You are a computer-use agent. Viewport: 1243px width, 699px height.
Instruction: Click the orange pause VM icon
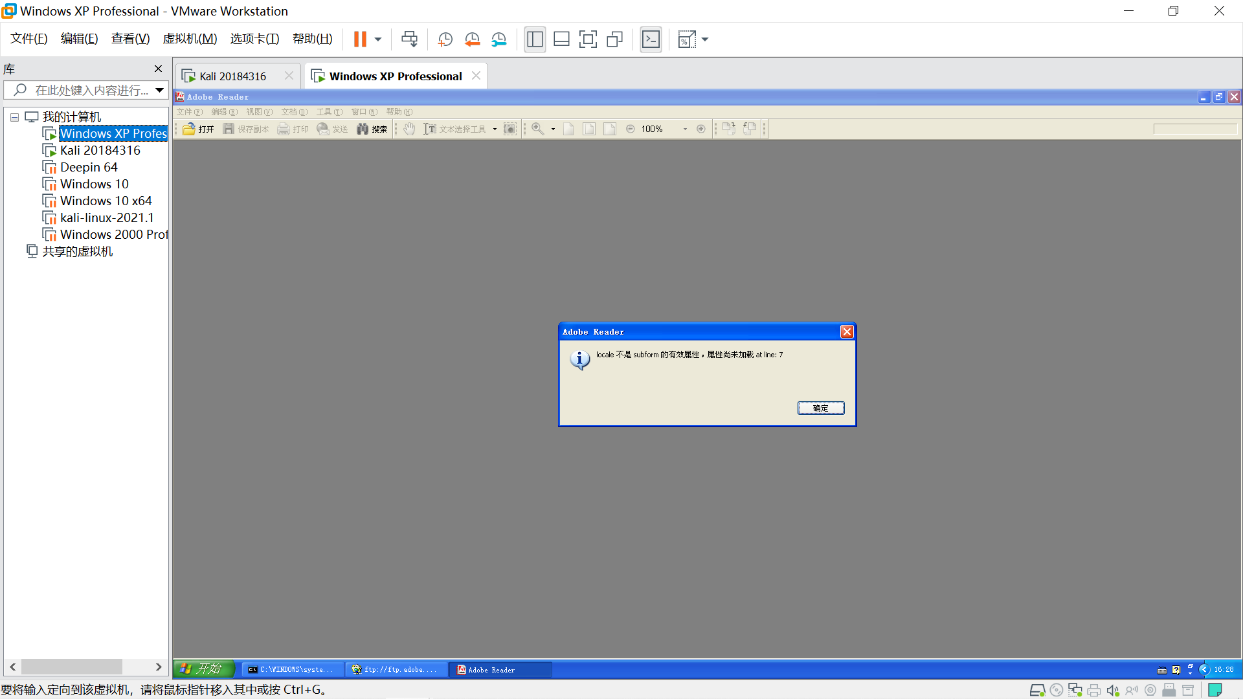click(360, 39)
